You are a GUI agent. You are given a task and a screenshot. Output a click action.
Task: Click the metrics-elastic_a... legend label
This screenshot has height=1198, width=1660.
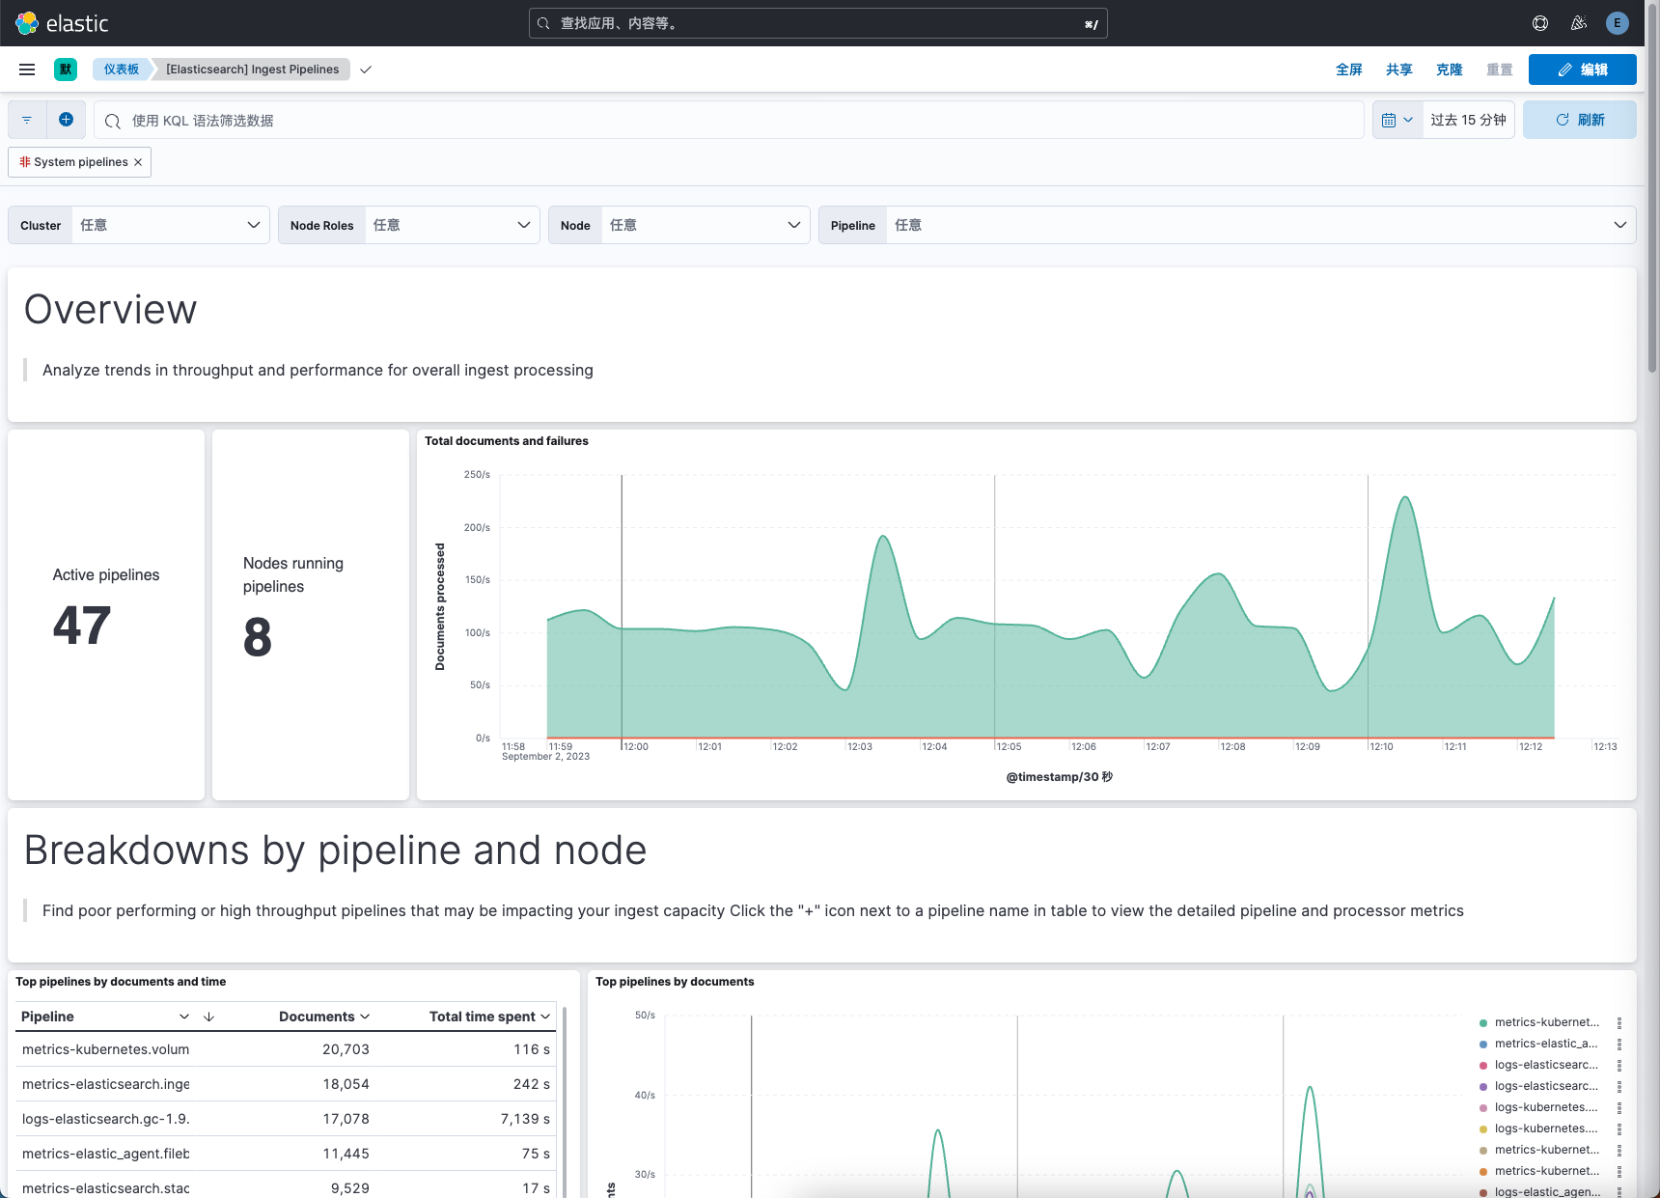click(x=1546, y=1044)
